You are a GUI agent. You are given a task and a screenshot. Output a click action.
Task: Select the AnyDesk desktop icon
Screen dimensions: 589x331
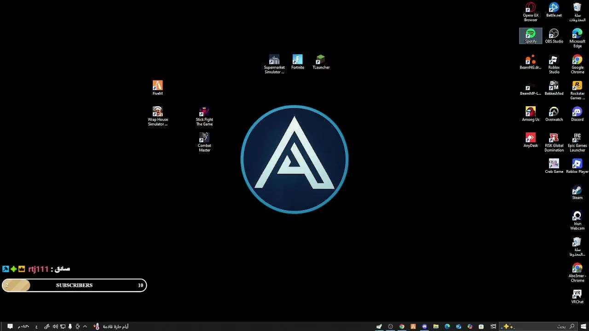point(531,140)
